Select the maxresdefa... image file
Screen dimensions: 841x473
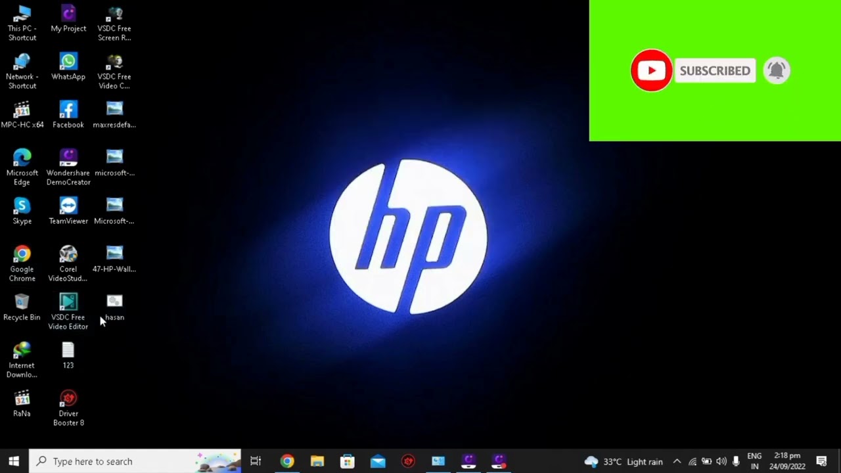tap(114, 115)
